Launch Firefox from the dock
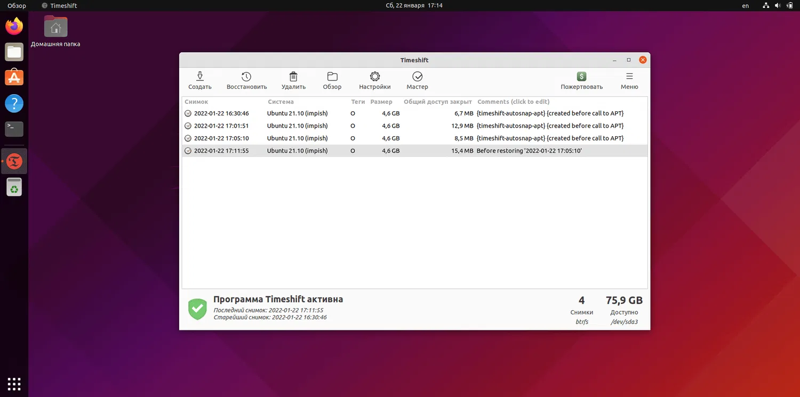The height and width of the screenshot is (397, 800). 14,26
